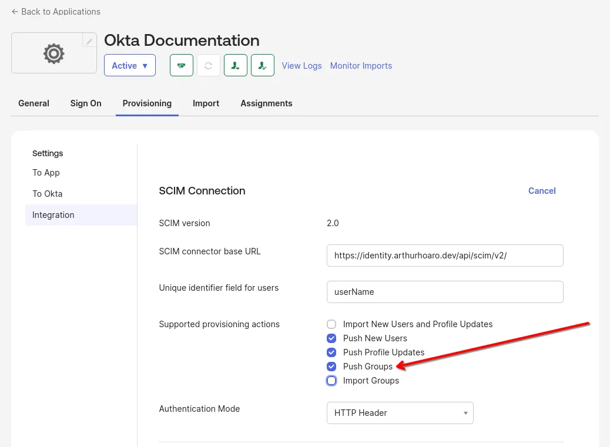Open Authentication Mode HTTP Header dropdown
The width and height of the screenshot is (610, 447).
pos(400,413)
